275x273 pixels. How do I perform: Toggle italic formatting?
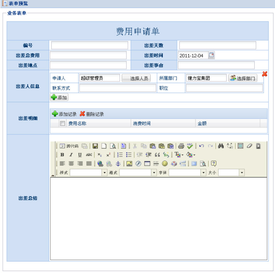coord(71,155)
